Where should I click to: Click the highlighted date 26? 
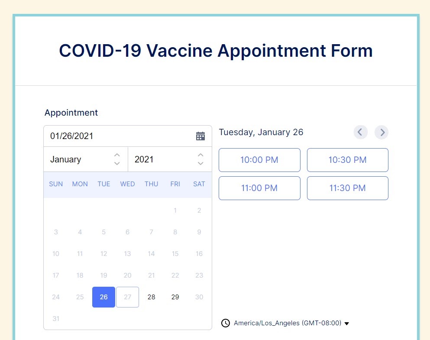(103, 297)
